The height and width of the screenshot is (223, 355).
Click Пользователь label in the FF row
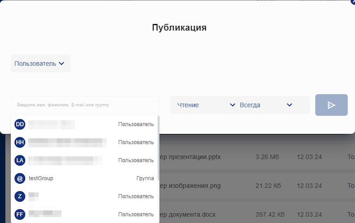click(x=136, y=214)
